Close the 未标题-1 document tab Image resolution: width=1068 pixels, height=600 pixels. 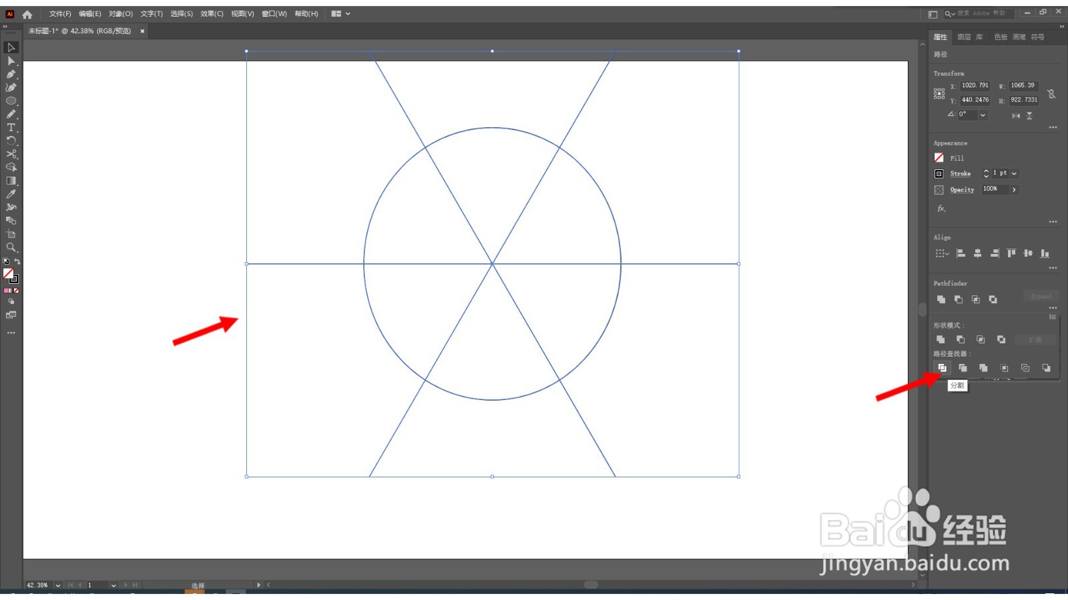click(142, 31)
